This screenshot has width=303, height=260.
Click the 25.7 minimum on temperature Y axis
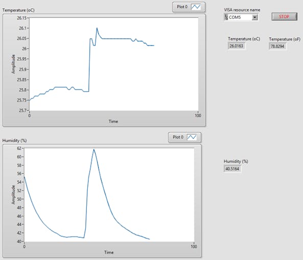coord(22,110)
